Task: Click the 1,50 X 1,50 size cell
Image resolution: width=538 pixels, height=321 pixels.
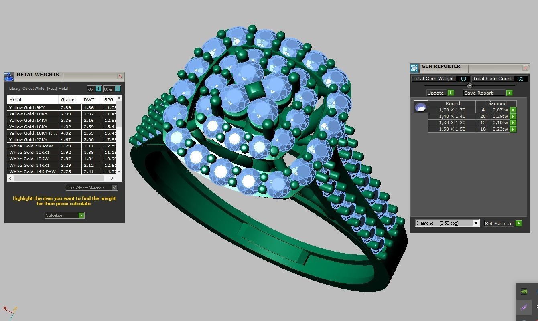Action: pos(452,129)
